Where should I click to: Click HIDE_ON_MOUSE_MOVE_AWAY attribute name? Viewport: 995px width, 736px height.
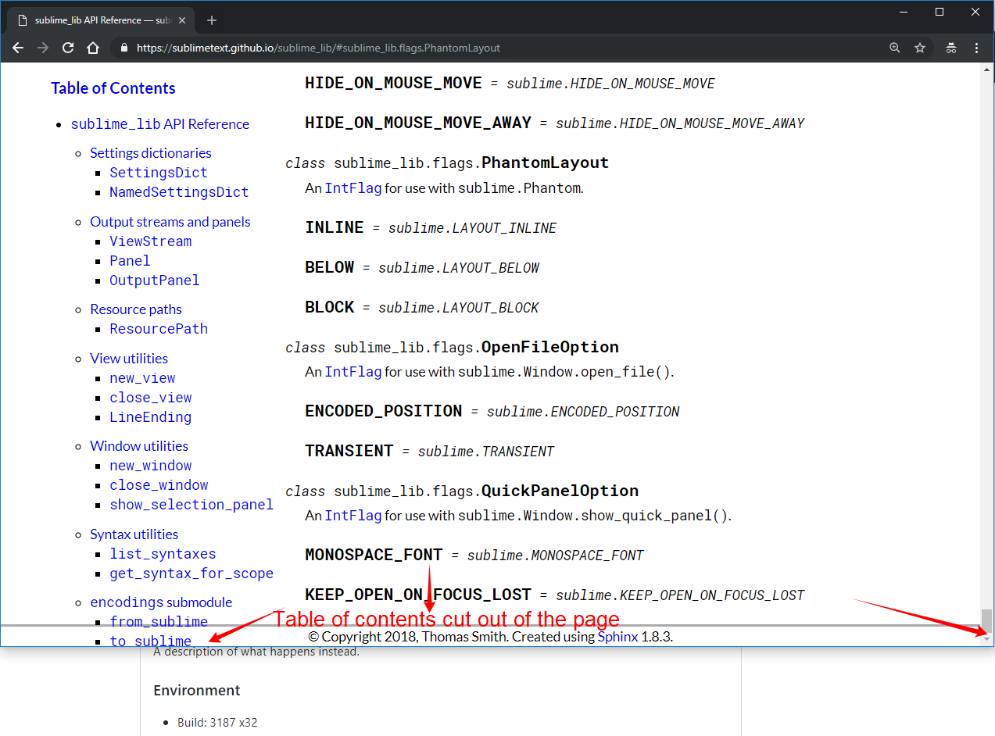pos(418,123)
